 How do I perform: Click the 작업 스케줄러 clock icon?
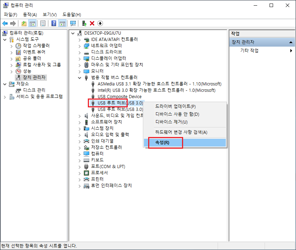18,46
